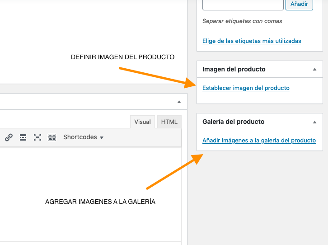Click the insert link chain icon
Screen dimensions: 328x245
coord(9,137)
